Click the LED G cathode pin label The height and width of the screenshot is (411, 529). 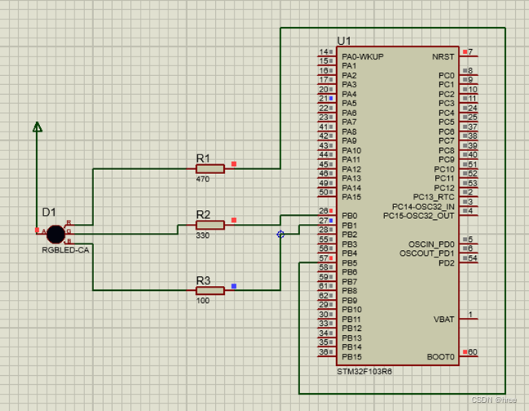pyautogui.click(x=69, y=231)
